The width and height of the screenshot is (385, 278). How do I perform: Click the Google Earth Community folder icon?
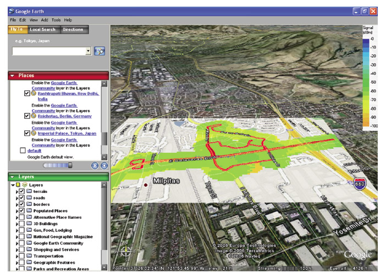point(29,243)
